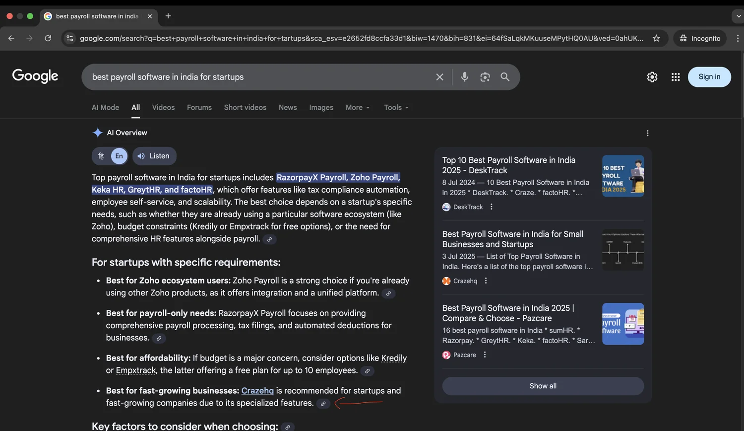The height and width of the screenshot is (431, 744).
Task: Click the Empxtrack underlined term
Action: click(136, 370)
